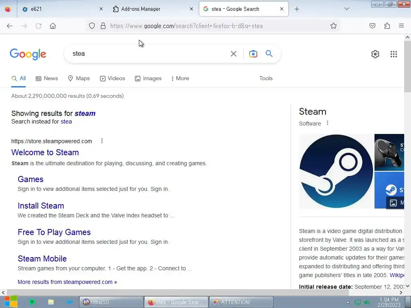Open the Games sitelink
The height and width of the screenshot is (308, 411).
point(31,179)
